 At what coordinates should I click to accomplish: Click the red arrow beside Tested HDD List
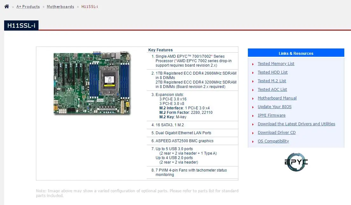[253, 73]
